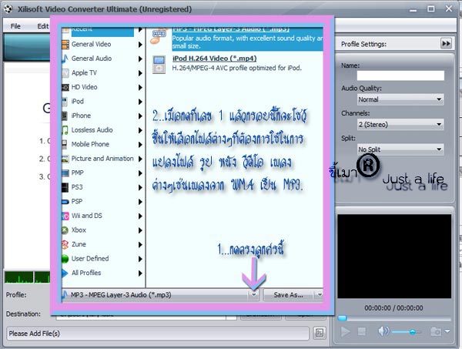Viewport: 462px width, 349px height.
Task: Select the Zune category text
Action: pyautogui.click(x=79, y=244)
